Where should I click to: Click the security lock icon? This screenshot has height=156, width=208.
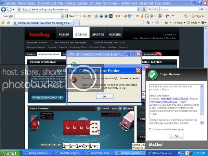click(x=144, y=9)
